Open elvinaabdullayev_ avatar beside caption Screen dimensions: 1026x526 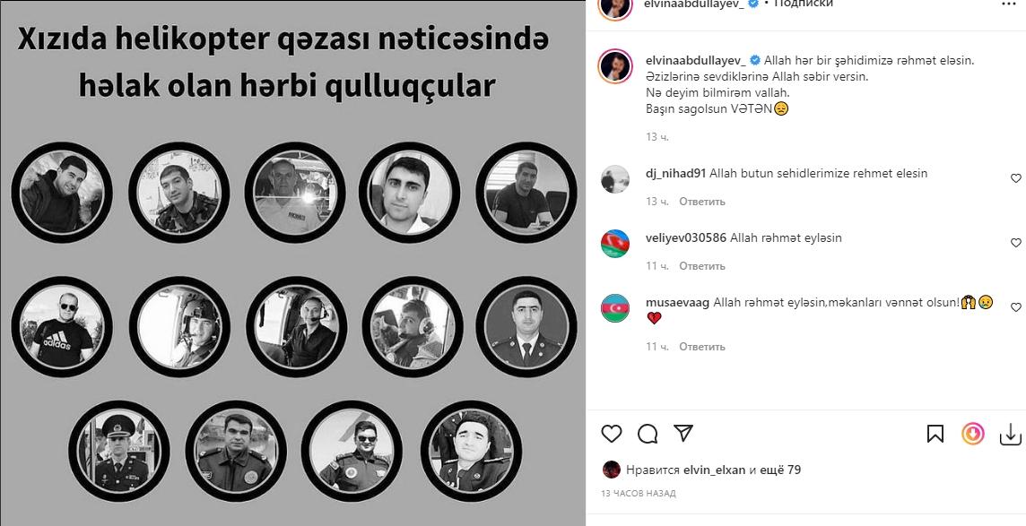coord(615,65)
